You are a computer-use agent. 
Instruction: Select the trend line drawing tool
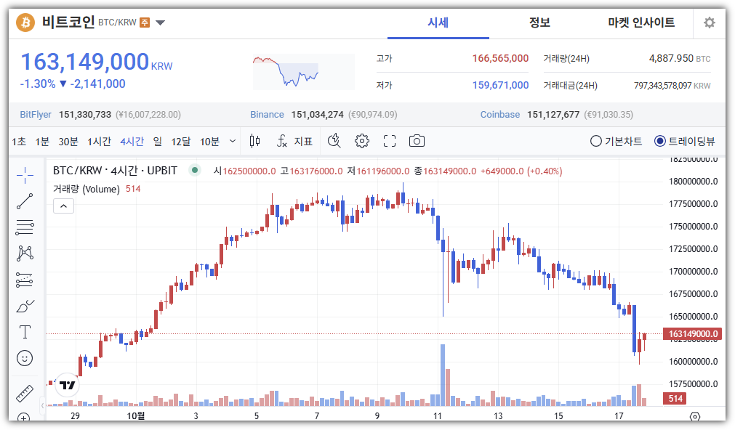click(x=25, y=201)
